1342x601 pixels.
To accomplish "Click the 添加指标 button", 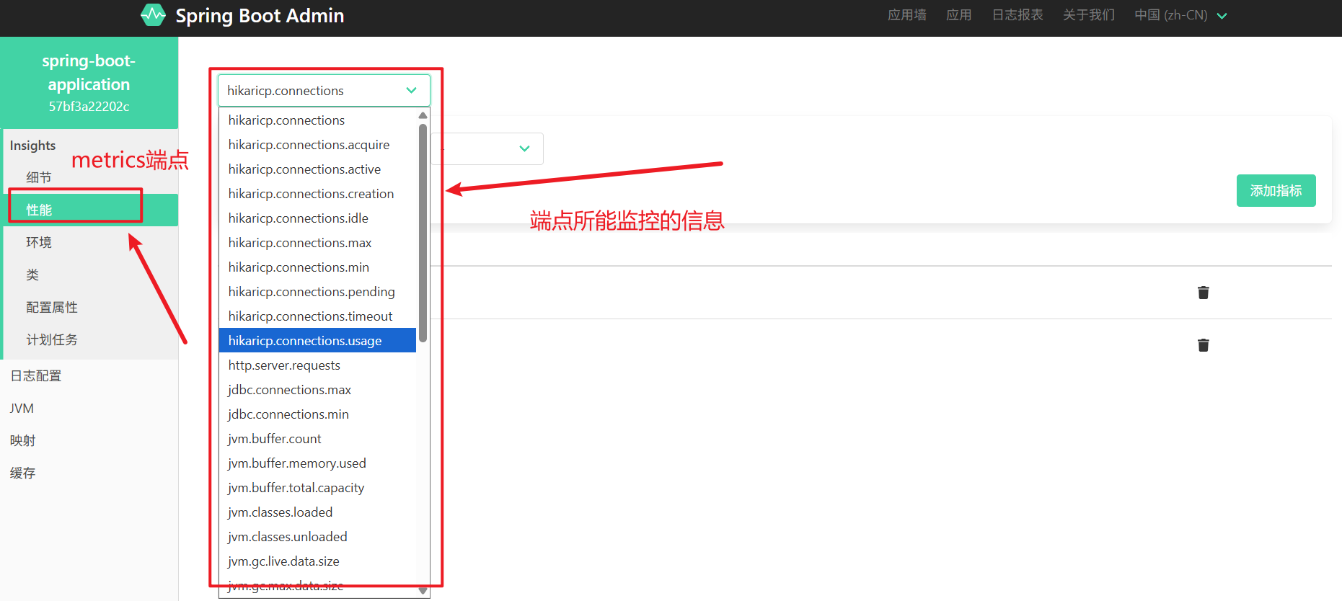I will [x=1276, y=191].
